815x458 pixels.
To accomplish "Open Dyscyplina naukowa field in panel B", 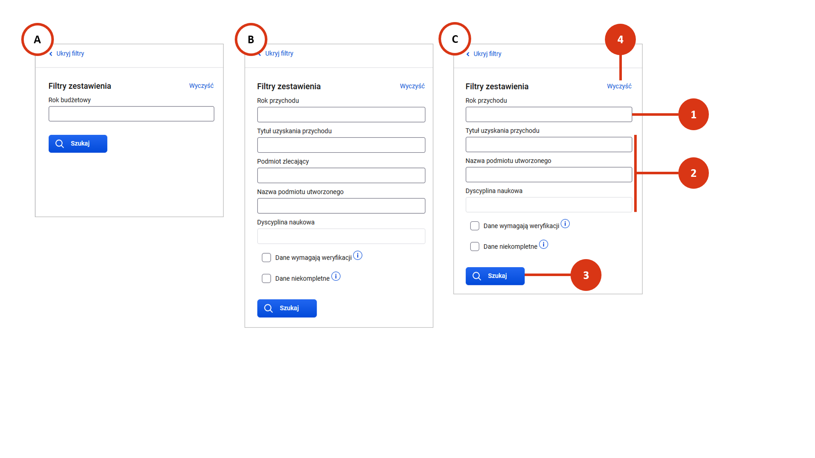I will point(341,236).
